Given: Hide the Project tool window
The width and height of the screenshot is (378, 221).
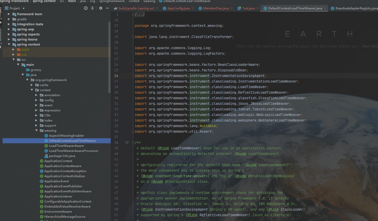Looking at the screenshot, I should tap(107, 8).
